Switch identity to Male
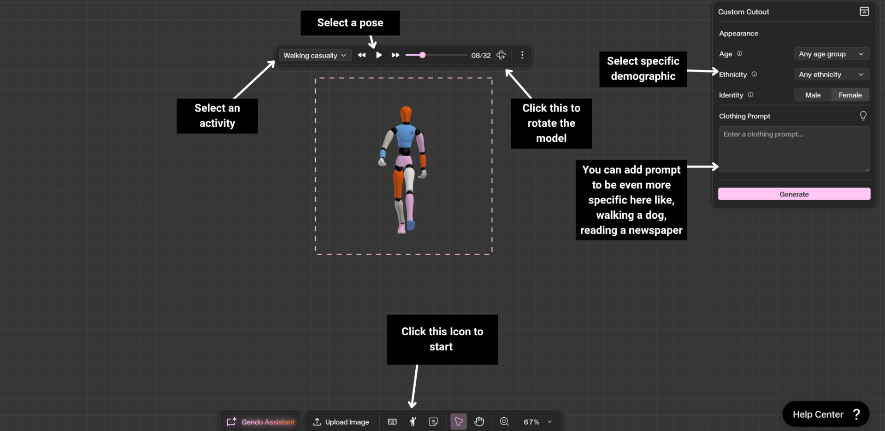 [x=813, y=95]
